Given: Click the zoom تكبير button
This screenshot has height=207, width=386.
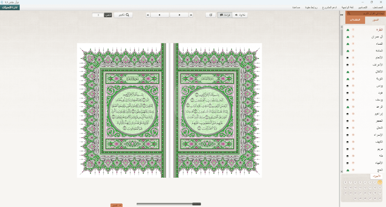Looking at the screenshot, I should (x=123, y=15).
